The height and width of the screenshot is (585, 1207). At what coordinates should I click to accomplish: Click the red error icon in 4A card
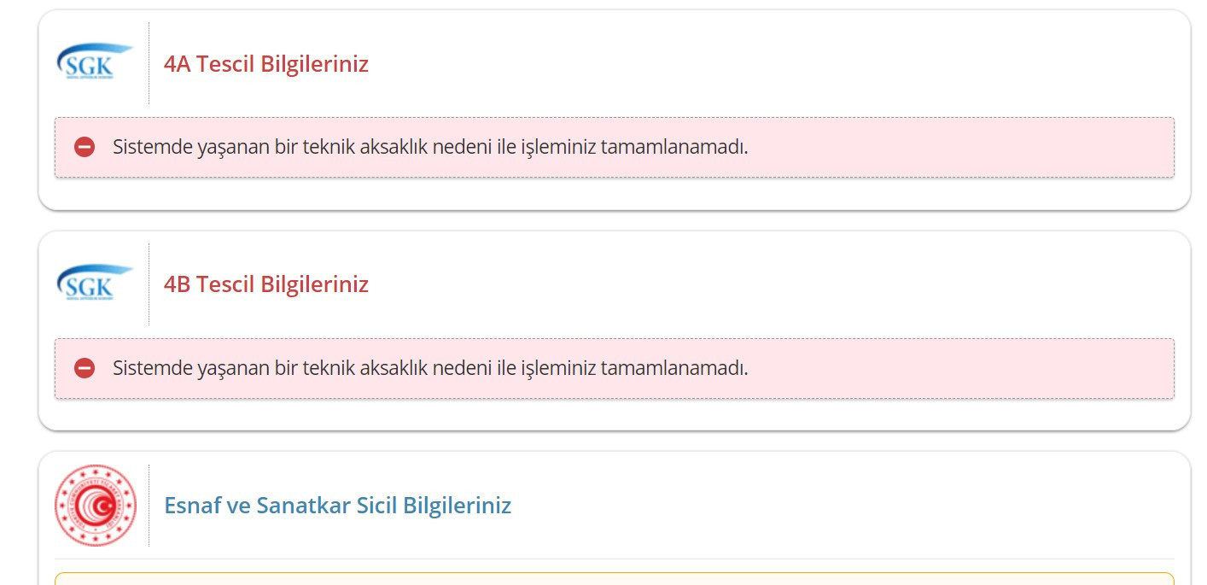85,147
